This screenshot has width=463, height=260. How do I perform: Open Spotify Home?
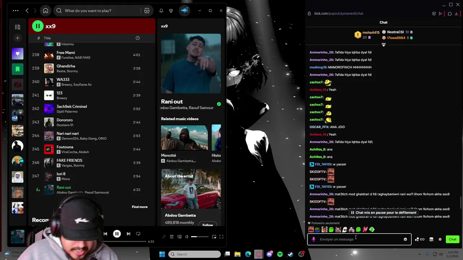46,10
